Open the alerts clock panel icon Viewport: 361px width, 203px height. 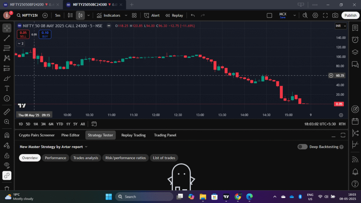pos(355,40)
